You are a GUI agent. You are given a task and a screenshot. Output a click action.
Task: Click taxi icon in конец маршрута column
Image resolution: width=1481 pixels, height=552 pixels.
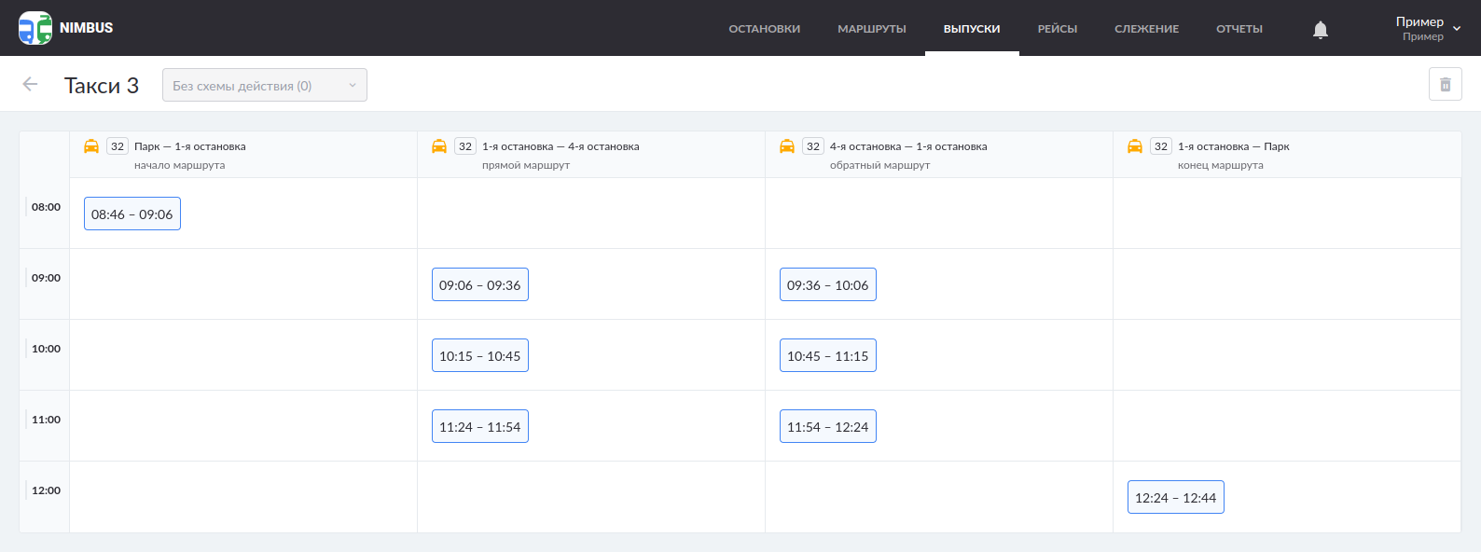1135,146
